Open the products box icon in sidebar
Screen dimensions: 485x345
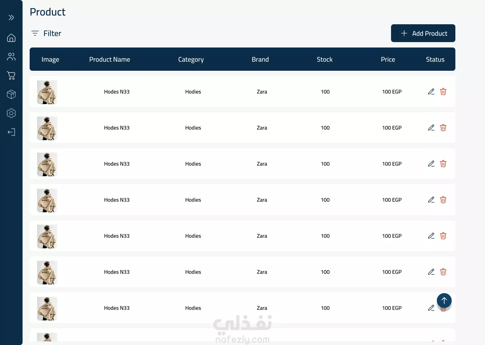coord(11,94)
